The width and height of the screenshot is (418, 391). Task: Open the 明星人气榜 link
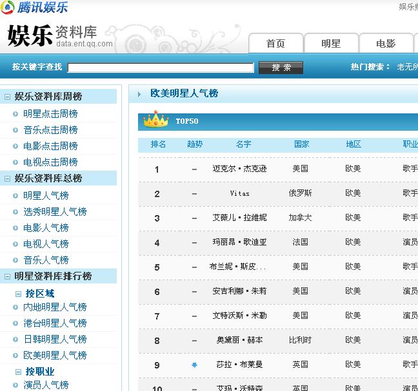point(46,196)
